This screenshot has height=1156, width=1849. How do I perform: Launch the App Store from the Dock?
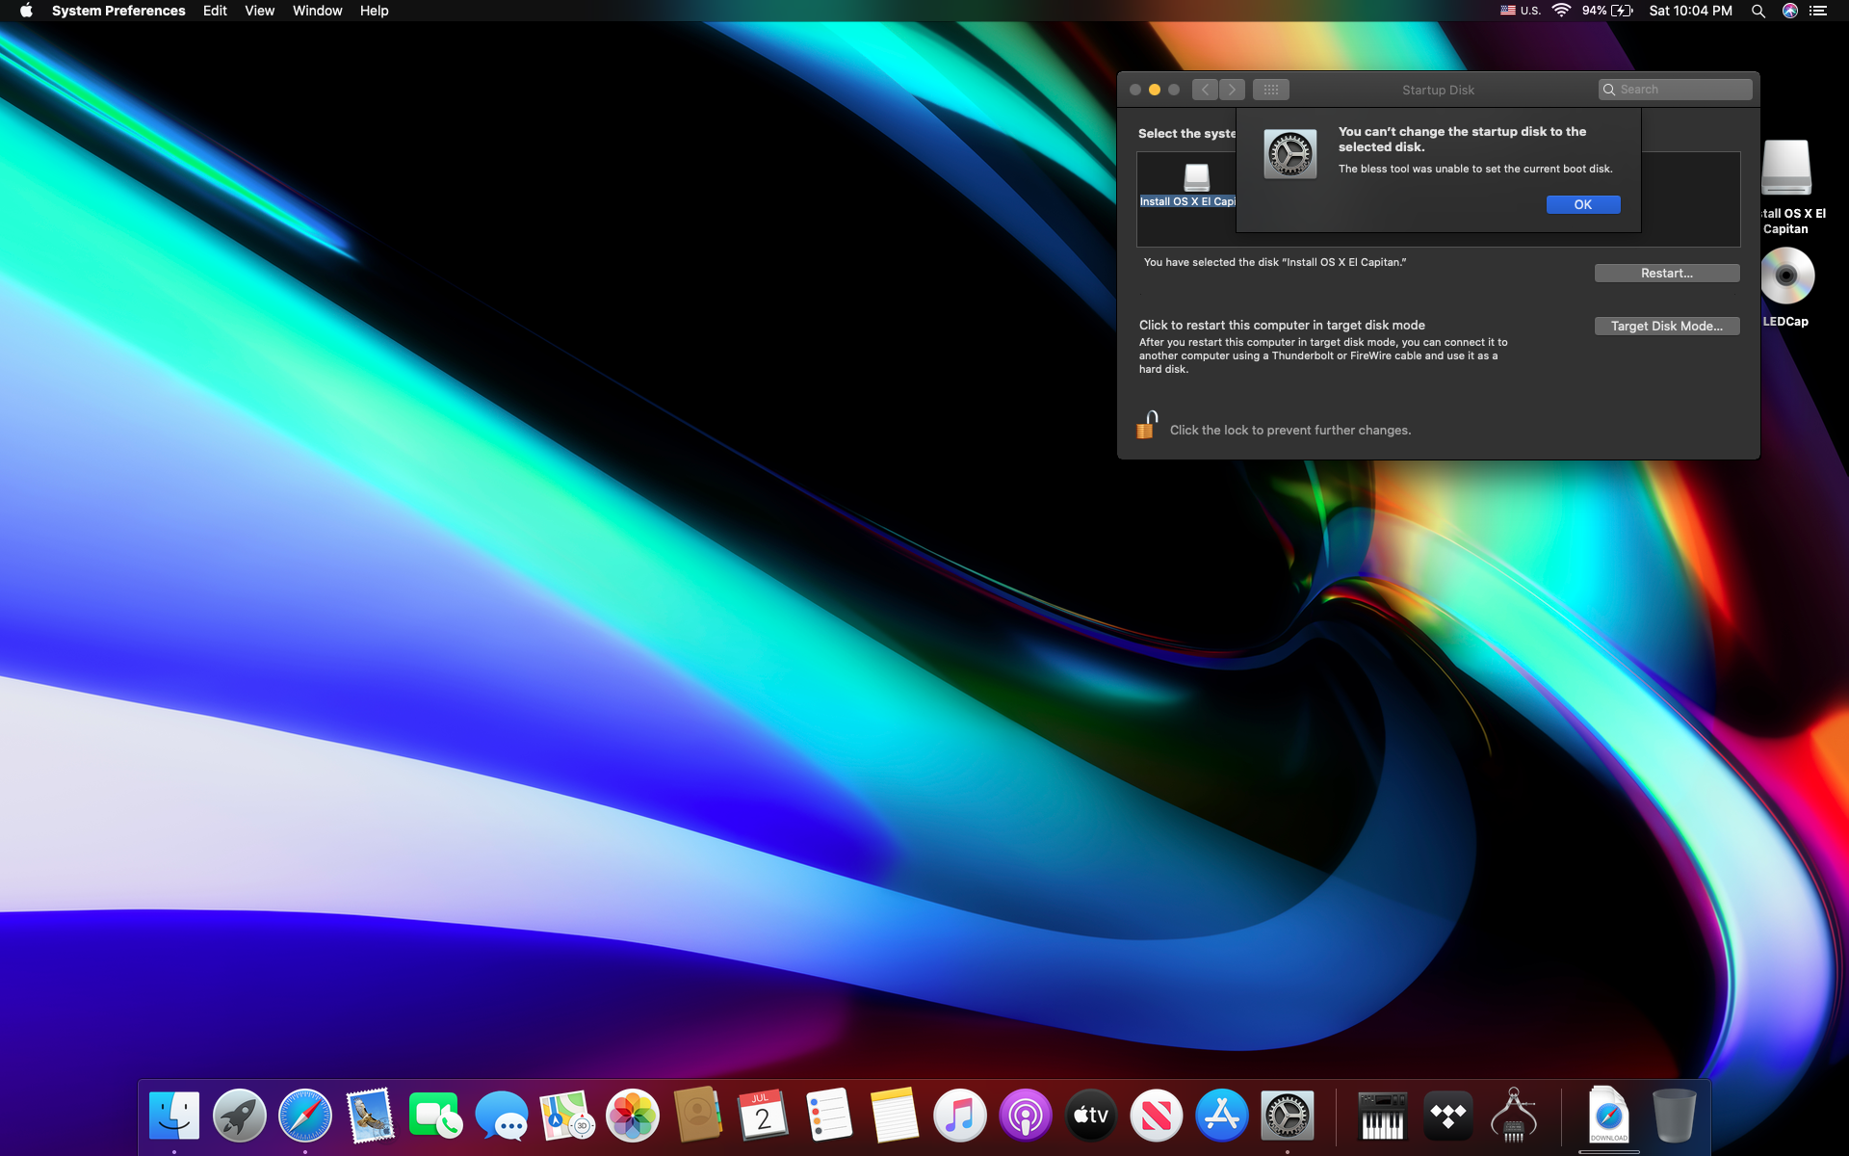[1221, 1116]
